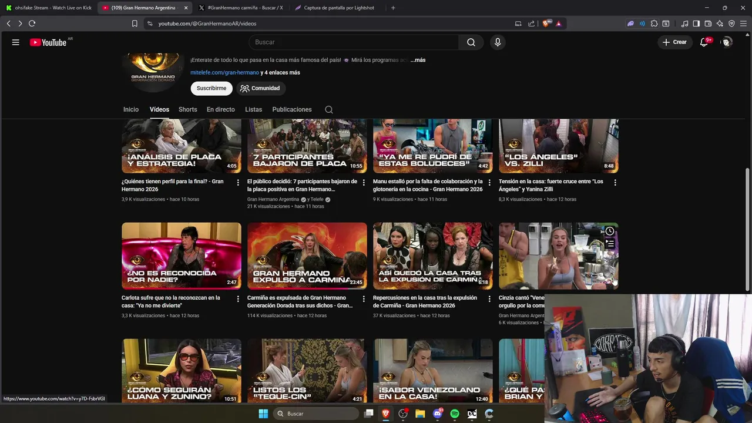Open options for "Repercusiones en la casa" video
The width and height of the screenshot is (752, 423).
point(489,299)
